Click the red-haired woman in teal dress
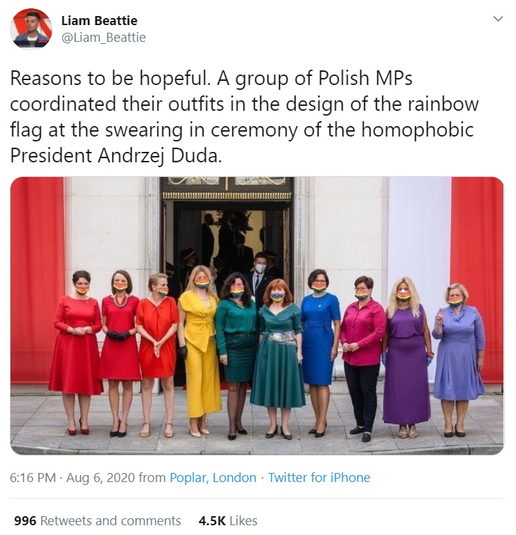516x535 pixels. pyautogui.click(x=278, y=358)
